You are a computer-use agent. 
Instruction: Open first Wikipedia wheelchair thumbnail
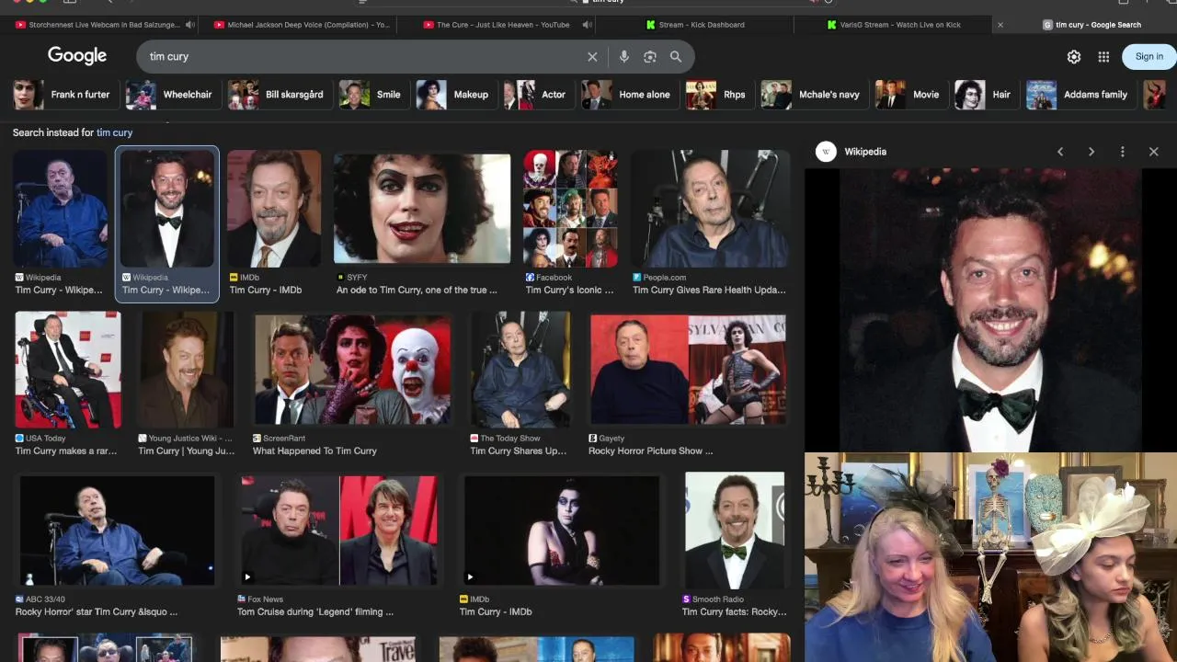point(61,209)
